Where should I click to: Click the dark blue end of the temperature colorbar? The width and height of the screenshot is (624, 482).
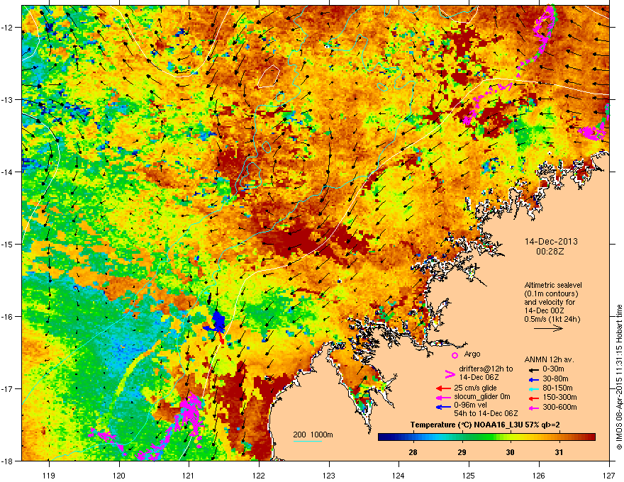pyautogui.click(x=382, y=437)
